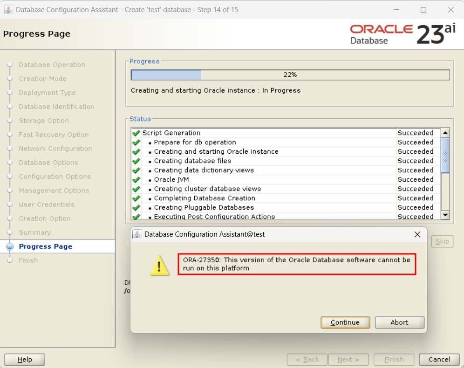Viewport: 464px width, 368px height.
Task: Open Help at the bottom left
Action: [x=25, y=360]
